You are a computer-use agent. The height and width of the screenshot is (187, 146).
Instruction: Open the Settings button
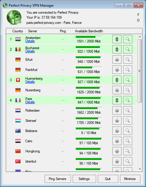point(84,179)
